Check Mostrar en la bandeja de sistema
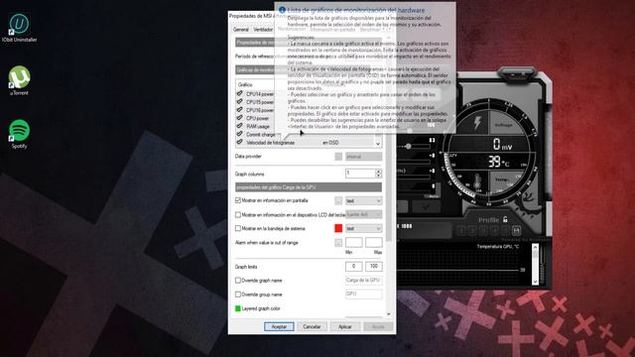This screenshot has width=635, height=357. tap(238, 228)
